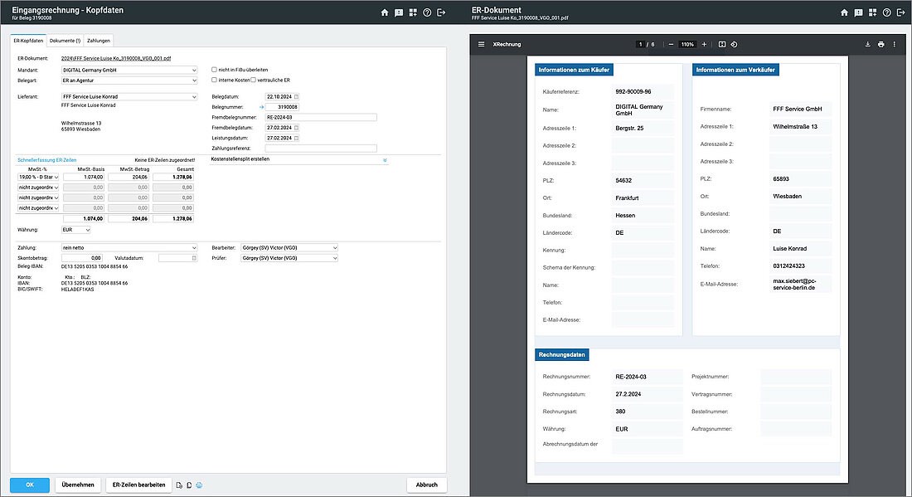Open Valutadatum calendar picker

pos(194,258)
